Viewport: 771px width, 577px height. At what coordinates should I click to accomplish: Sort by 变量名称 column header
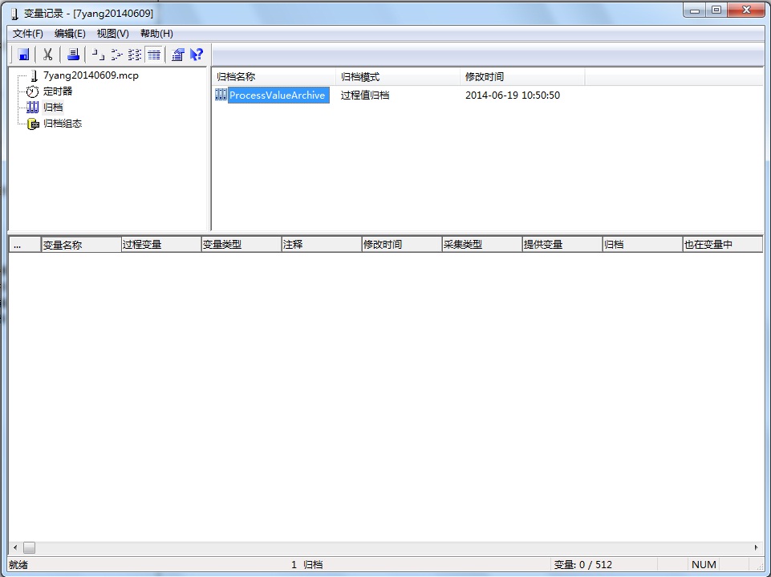pos(80,245)
